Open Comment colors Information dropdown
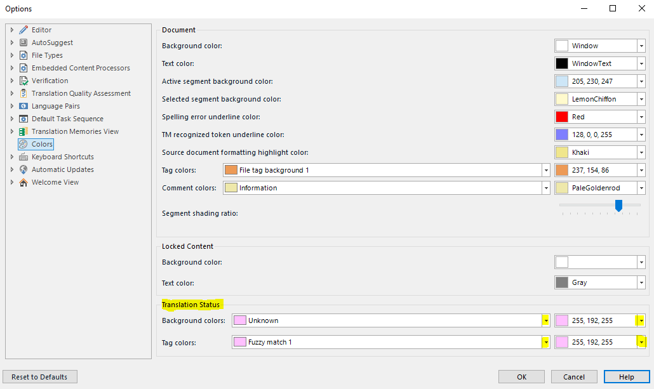 pyautogui.click(x=545, y=188)
